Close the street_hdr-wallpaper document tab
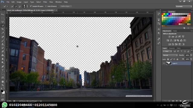Image resolution: width=193 pixels, height=108 pixels. point(56,10)
